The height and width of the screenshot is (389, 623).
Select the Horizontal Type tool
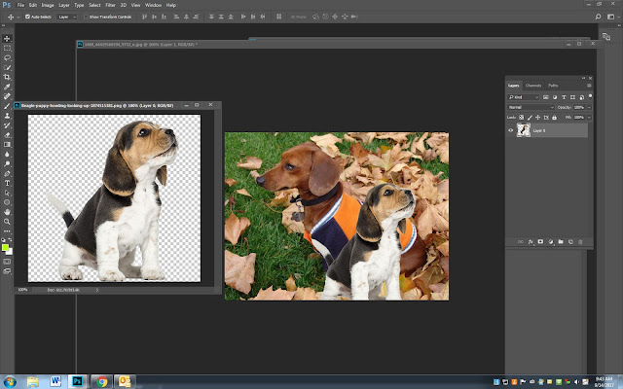pyautogui.click(x=7, y=182)
